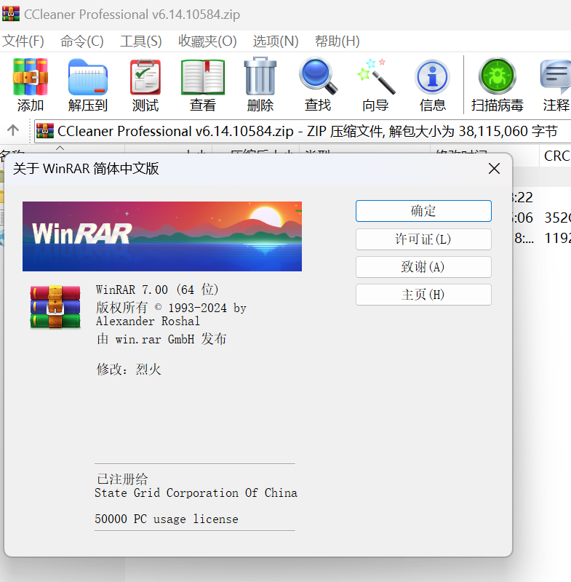
Task: Click the archive path address field
Action: click(303, 131)
